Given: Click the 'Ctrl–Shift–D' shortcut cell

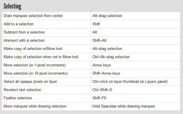Looking at the screenshot, I should 102,90.
